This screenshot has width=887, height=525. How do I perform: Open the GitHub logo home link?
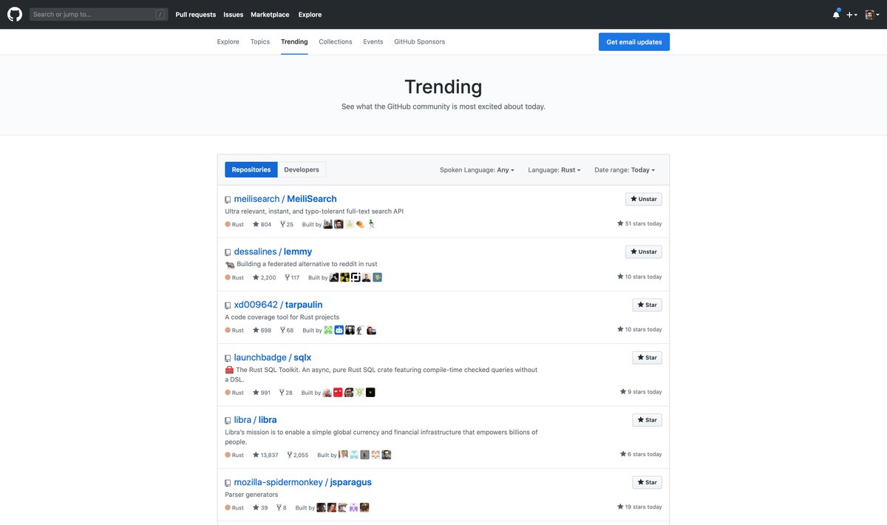(15, 14)
